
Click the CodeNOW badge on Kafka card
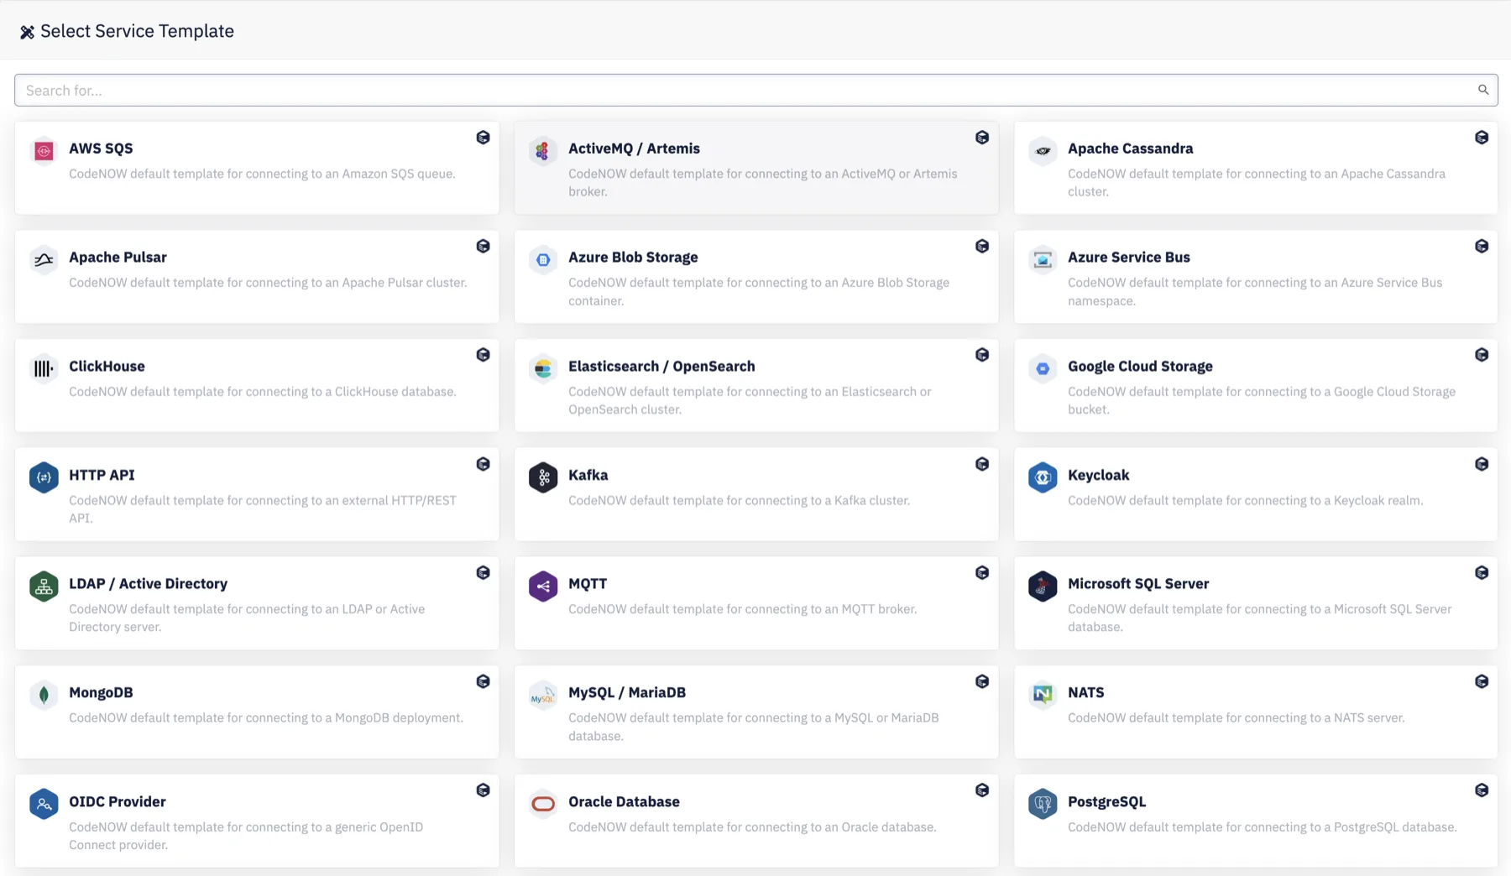point(982,464)
